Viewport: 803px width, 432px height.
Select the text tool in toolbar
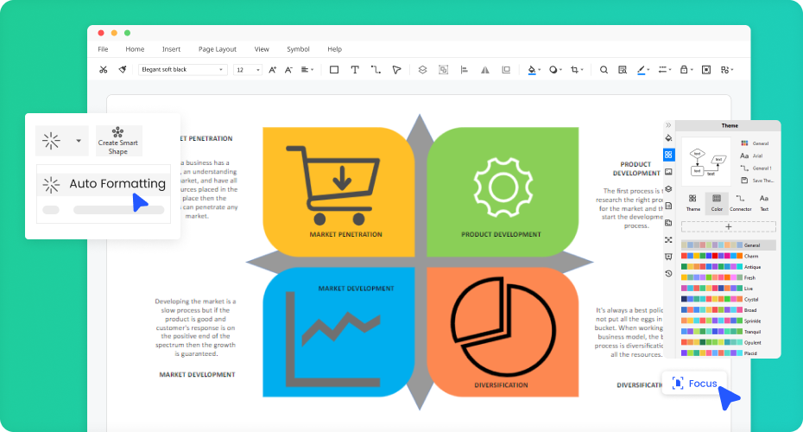pyautogui.click(x=355, y=70)
